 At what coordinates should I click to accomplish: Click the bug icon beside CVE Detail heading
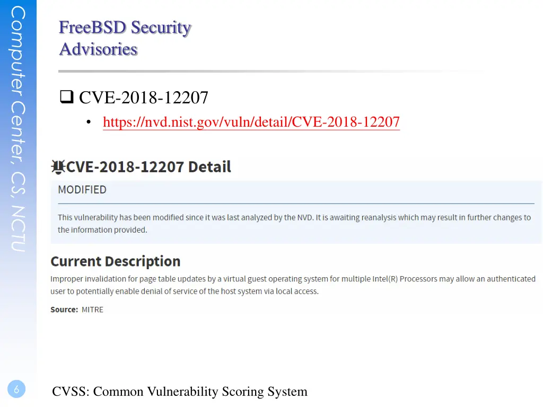click(58, 167)
